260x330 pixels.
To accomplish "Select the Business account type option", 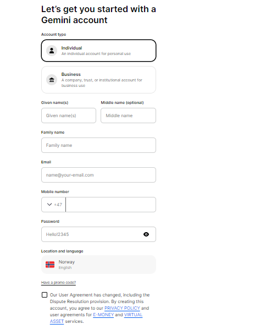I will (98, 80).
